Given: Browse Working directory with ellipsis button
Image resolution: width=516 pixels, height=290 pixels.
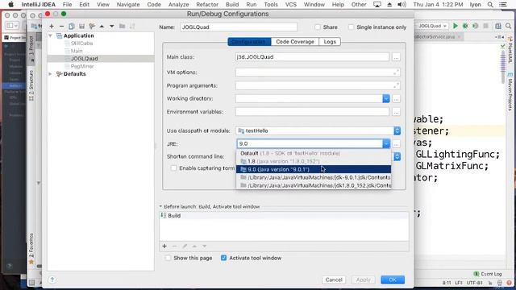Looking at the screenshot, I should [396, 98].
